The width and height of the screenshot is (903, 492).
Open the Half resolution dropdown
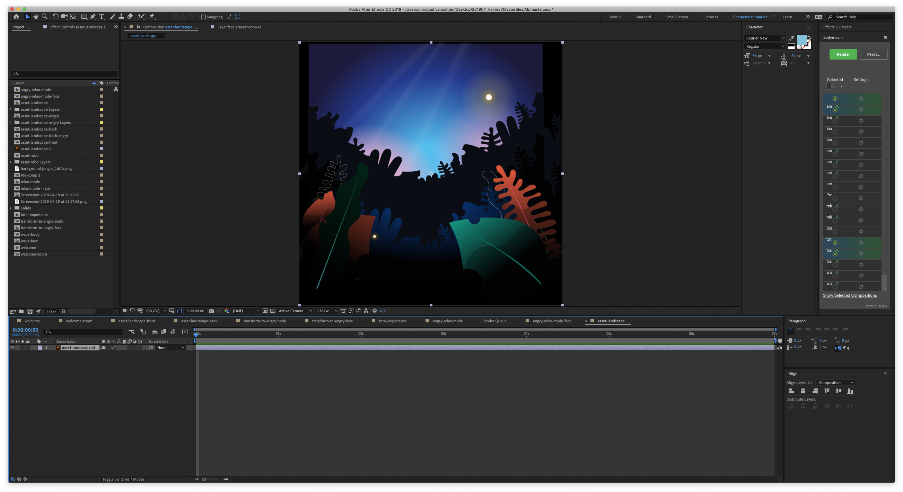[245, 311]
